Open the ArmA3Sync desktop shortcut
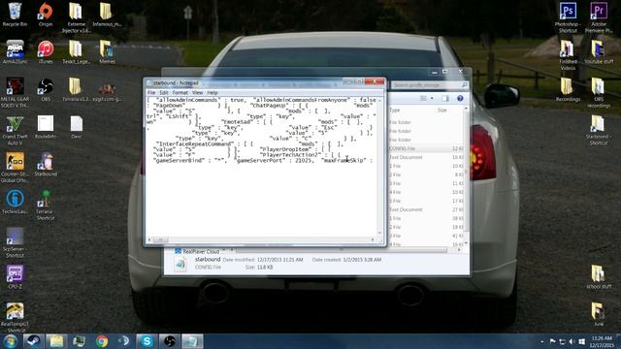621x349 pixels. (15, 51)
